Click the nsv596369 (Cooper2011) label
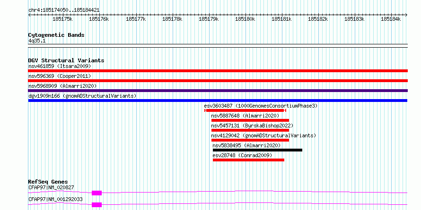This screenshot has height=210, width=421. pos(60,76)
